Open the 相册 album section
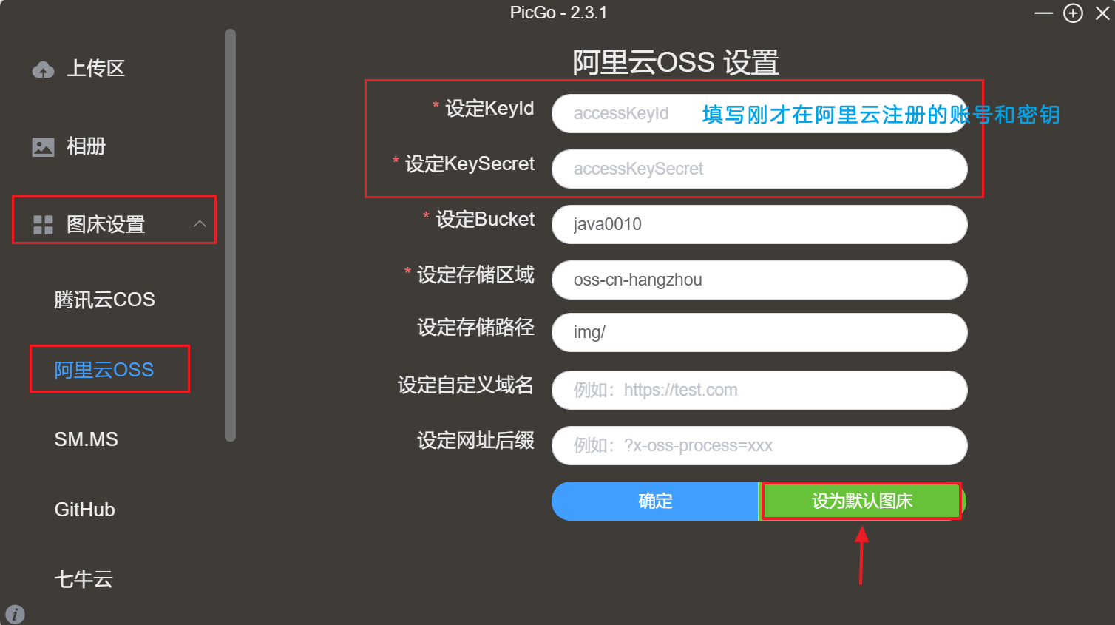Viewport: 1115px width, 625px height. pos(86,146)
